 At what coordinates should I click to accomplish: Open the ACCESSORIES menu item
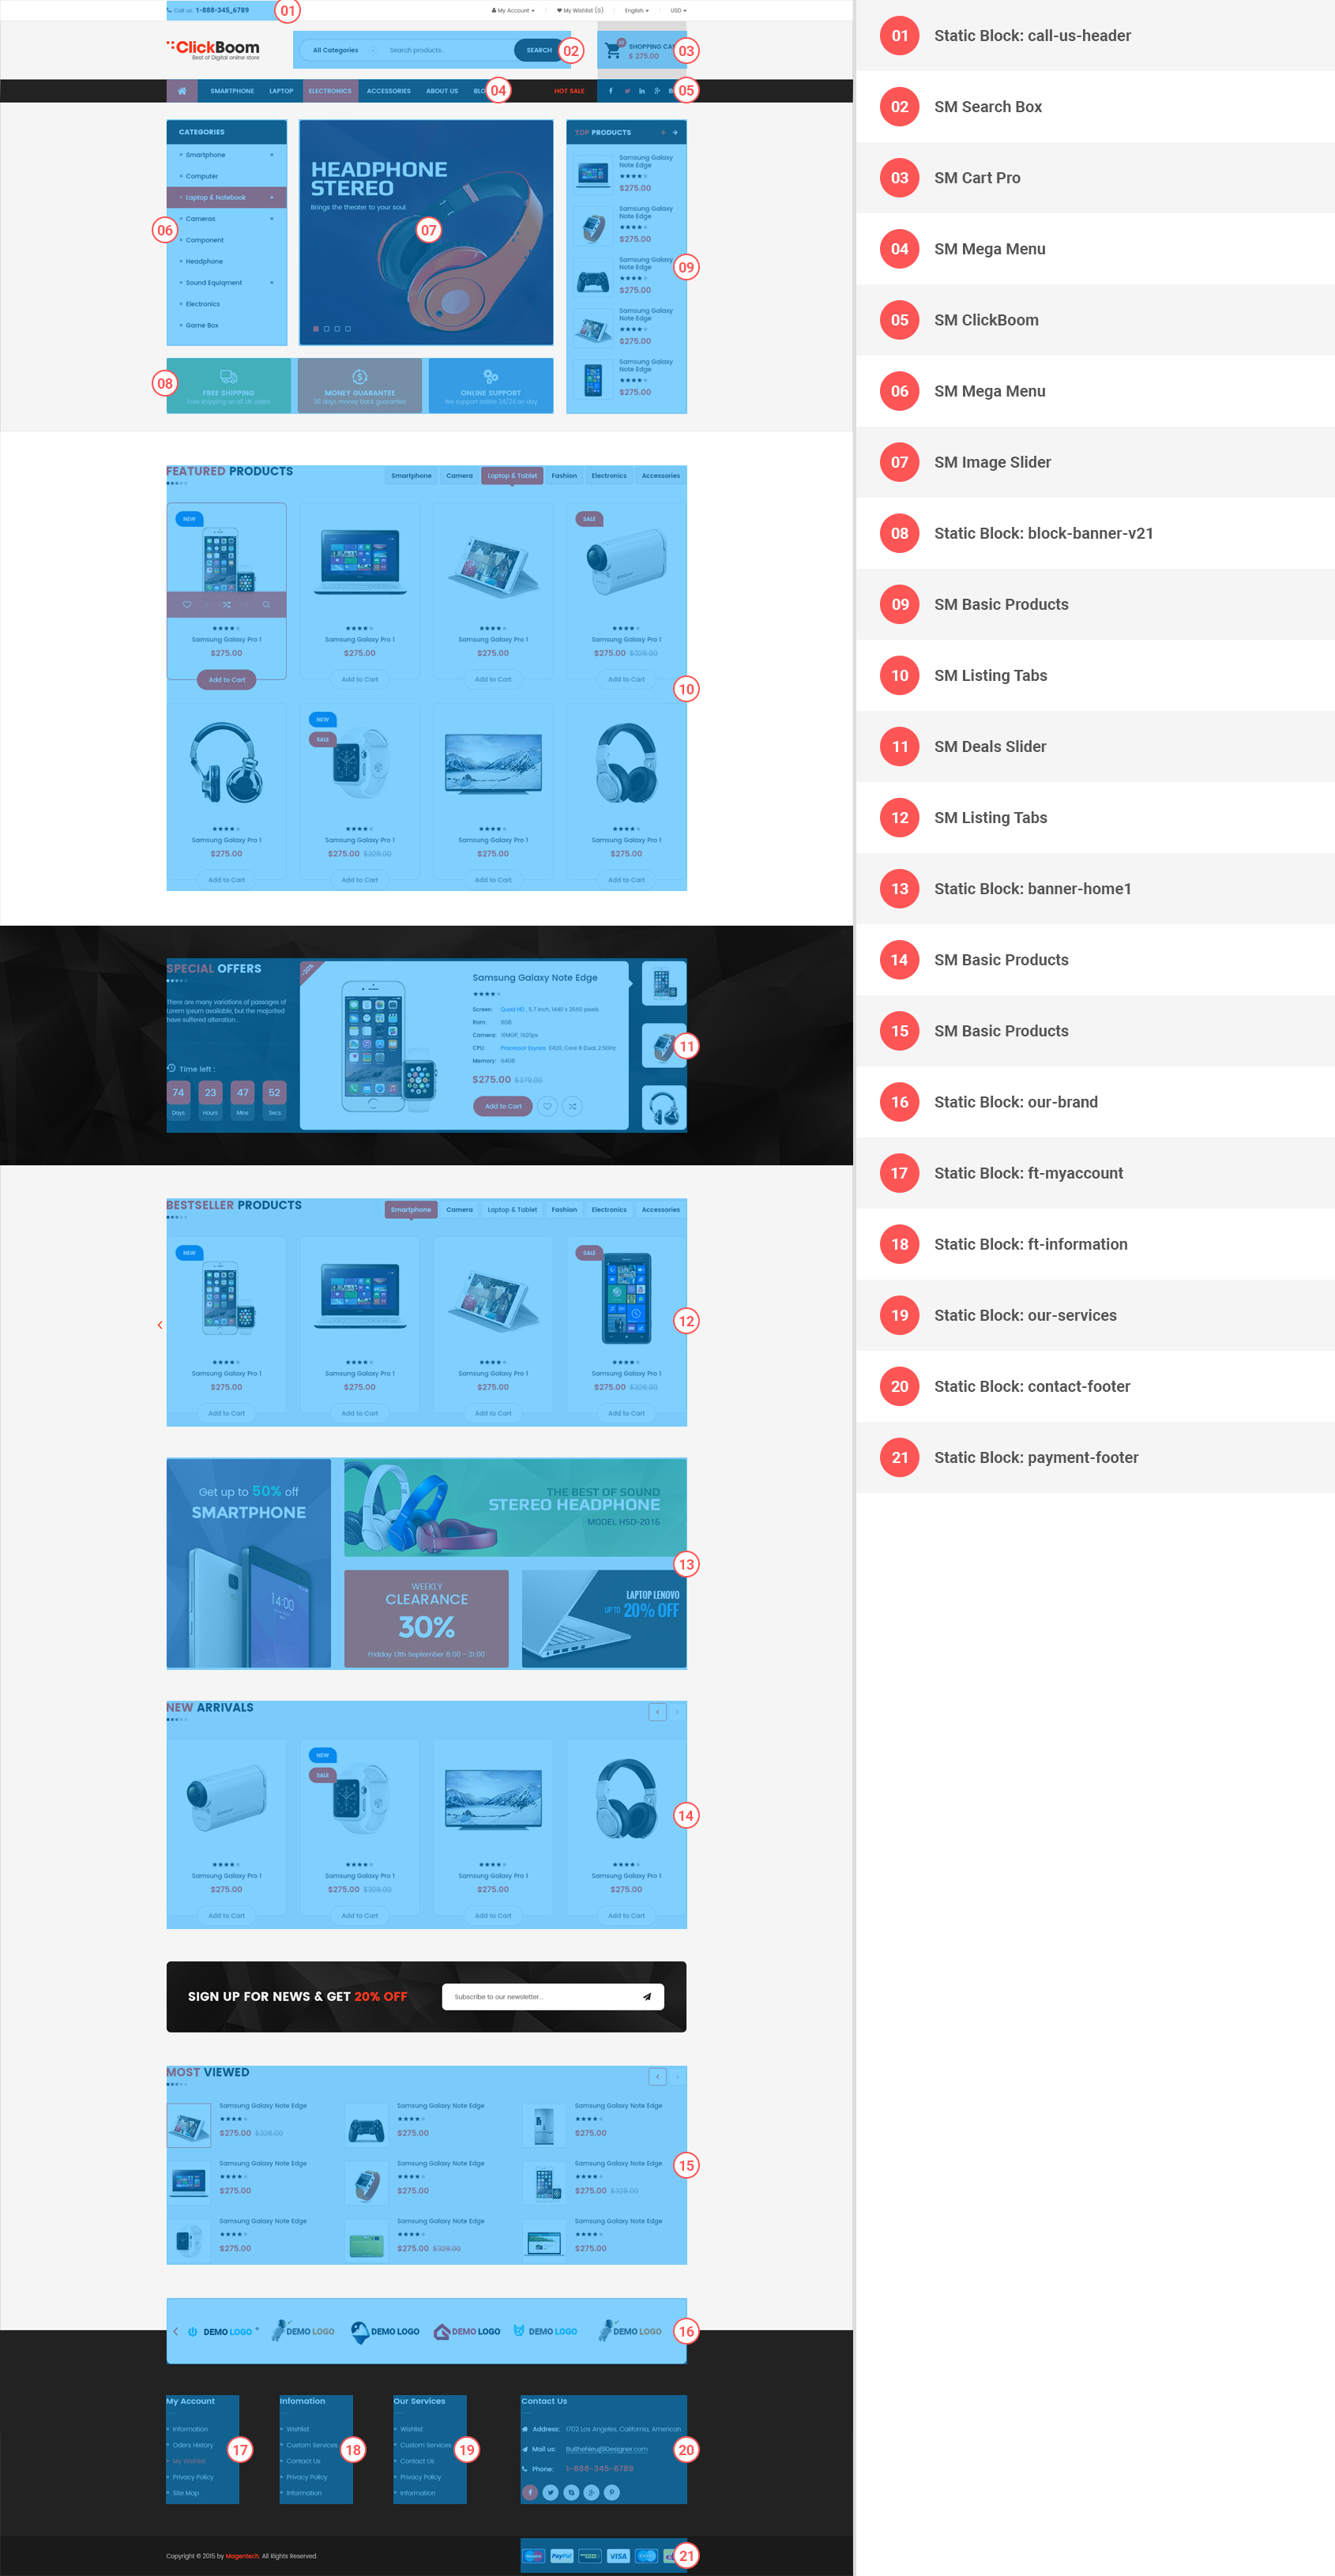(x=389, y=91)
